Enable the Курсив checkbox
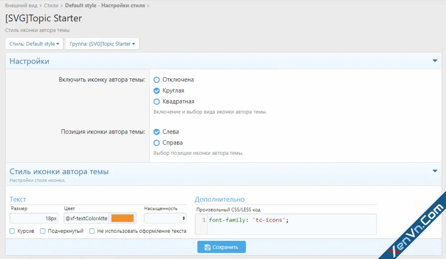This screenshot has width=446, height=259. point(12,231)
